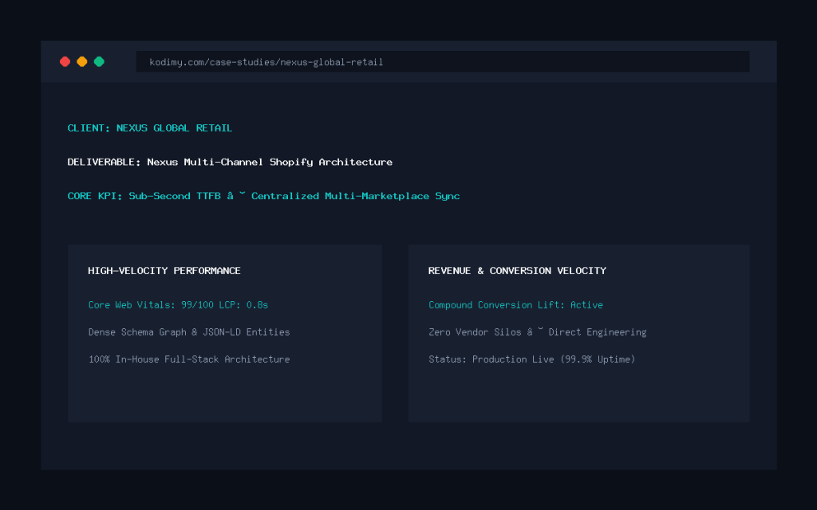The image size is (817, 510).
Task: Click Status: Production Live 99.9% Uptime
Action: [x=532, y=359]
